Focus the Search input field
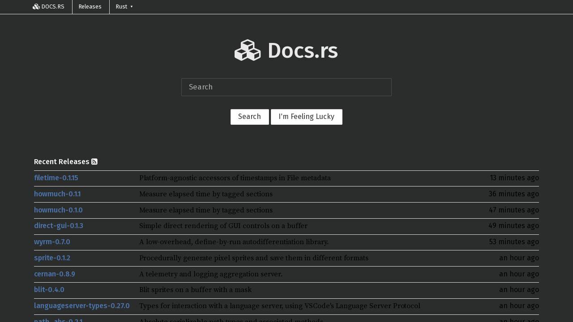The height and width of the screenshot is (322, 573). pyautogui.click(x=286, y=87)
